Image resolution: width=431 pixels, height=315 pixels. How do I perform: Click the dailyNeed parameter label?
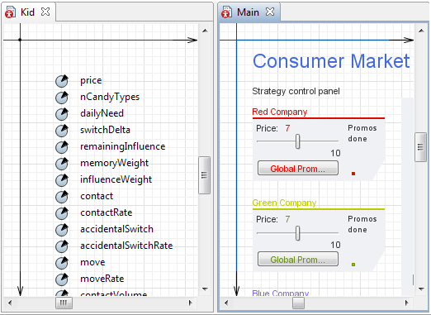coord(102,113)
